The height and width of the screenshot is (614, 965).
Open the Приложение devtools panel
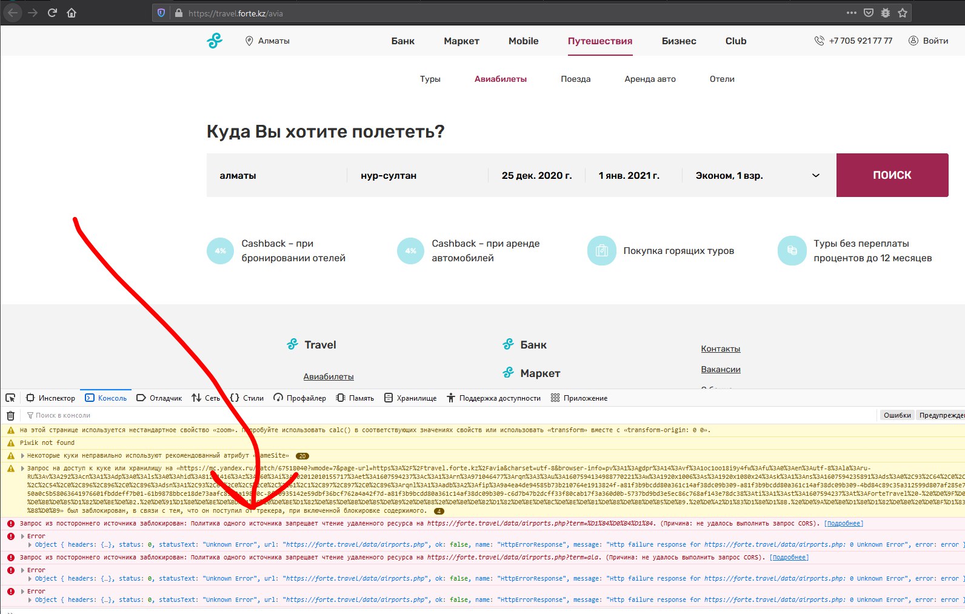[x=579, y=398]
